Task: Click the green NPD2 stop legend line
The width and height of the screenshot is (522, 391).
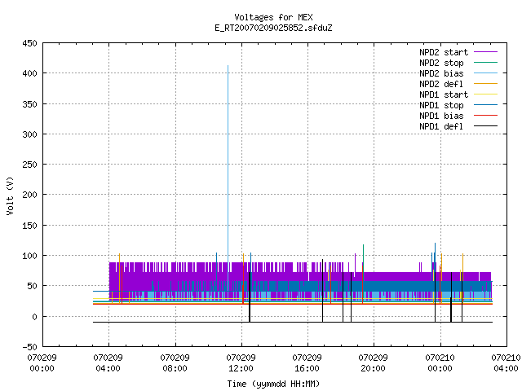Action: pos(486,63)
